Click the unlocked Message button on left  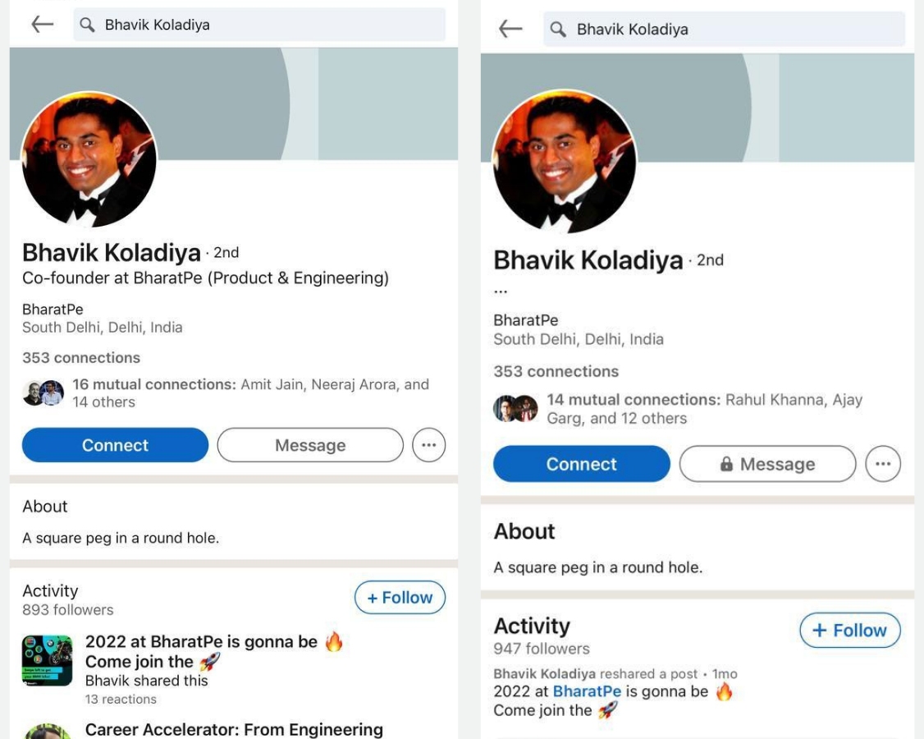pyautogui.click(x=310, y=445)
